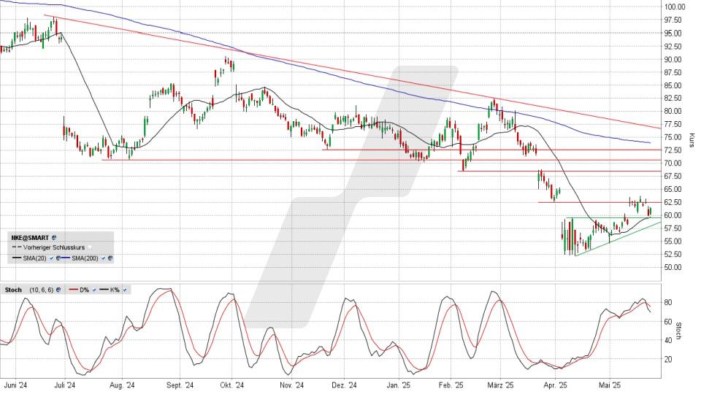Click the Nov. '24 date label
Viewport: 701px width, 394px height.
tap(291, 385)
